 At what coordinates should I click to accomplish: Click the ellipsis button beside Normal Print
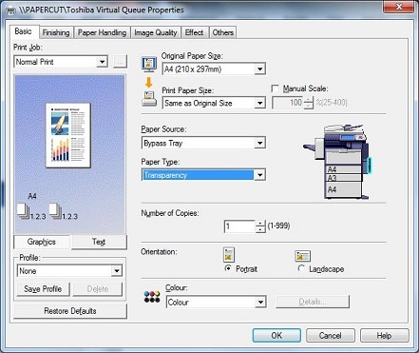[x=120, y=62]
